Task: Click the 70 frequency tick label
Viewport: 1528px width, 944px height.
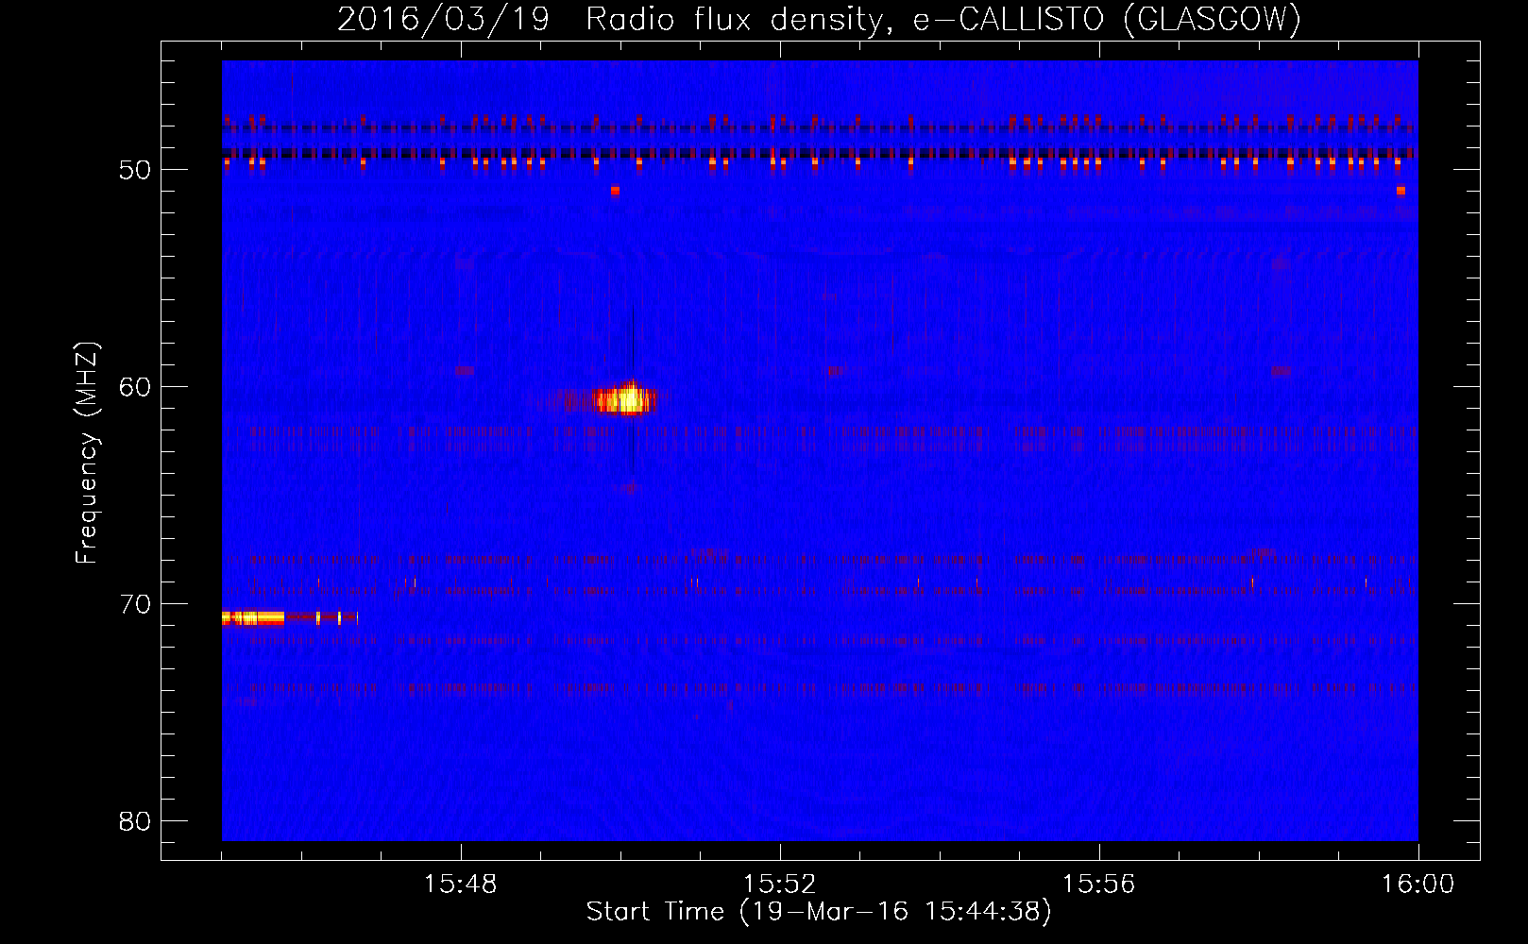Action: pos(135,604)
